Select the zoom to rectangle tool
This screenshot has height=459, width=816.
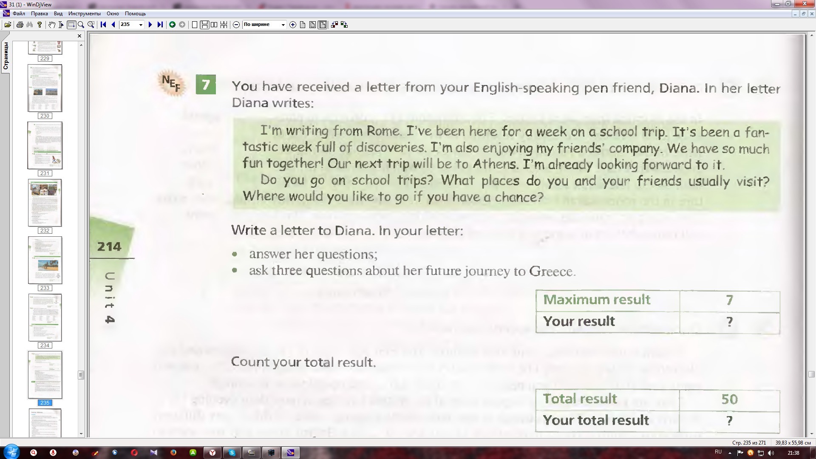[91, 25]
